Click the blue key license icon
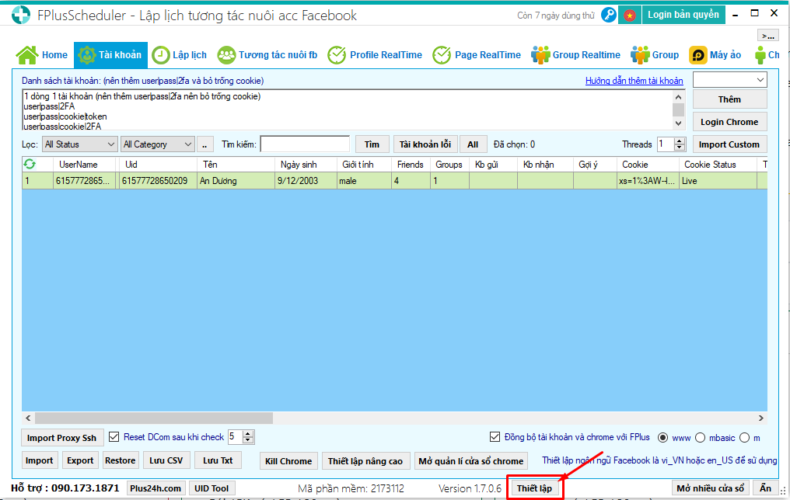The height and width of the screenshot is (500, 790). [609, 15]
